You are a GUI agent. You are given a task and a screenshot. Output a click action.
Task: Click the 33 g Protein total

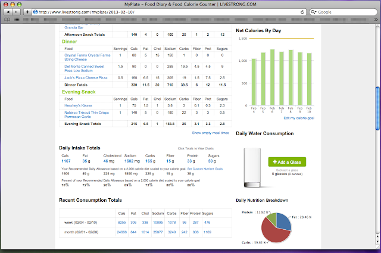pyautogui.click(x=190, y=161)
